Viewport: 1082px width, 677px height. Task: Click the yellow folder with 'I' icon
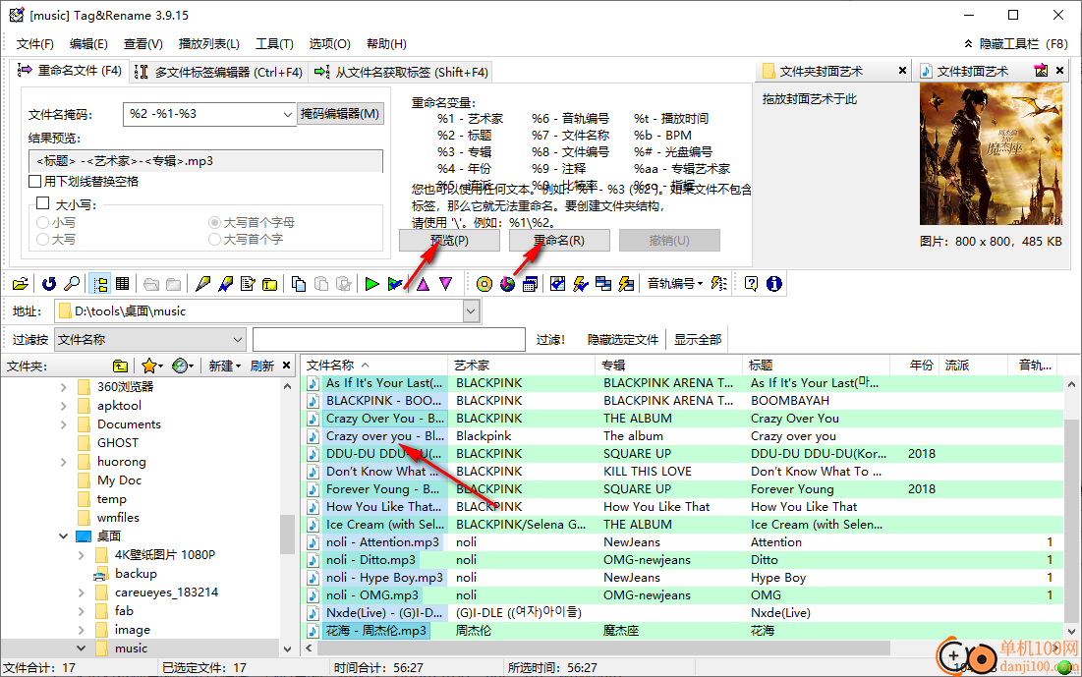270,284
